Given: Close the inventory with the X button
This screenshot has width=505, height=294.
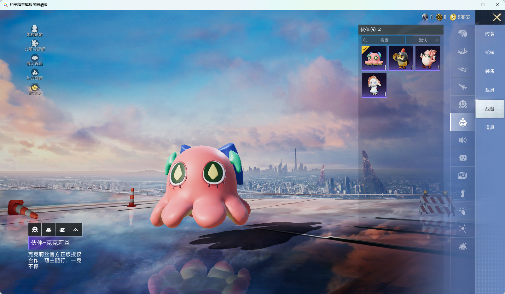Looking at the screenshot, I should pyautogui.click(x=497, y=17).
